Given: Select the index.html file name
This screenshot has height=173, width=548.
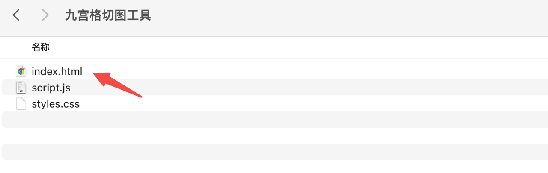Looking at the screenshot, I should (x=57, y=71).
